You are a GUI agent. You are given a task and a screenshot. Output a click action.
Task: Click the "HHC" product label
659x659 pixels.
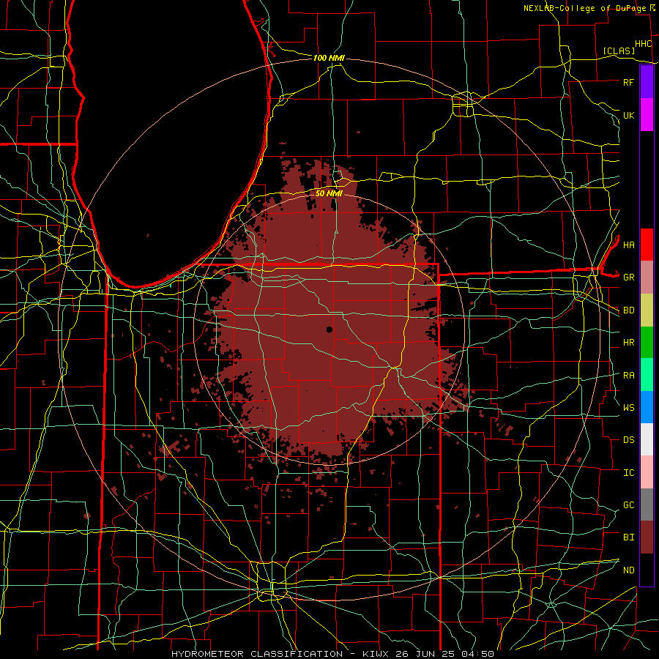pyautogui.click(x=643, y=44)
